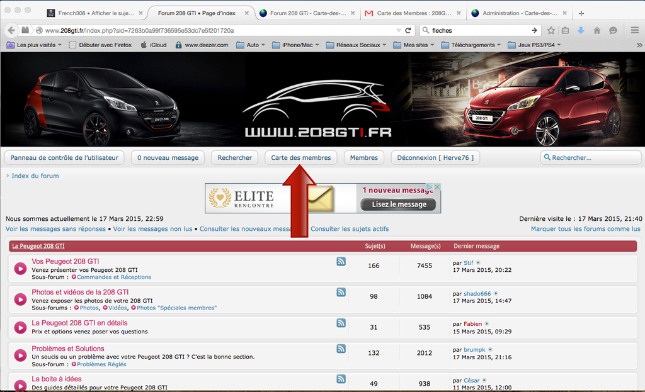Open the Membres list button
This screenshot has height=392, width=645.
(364, 158)
